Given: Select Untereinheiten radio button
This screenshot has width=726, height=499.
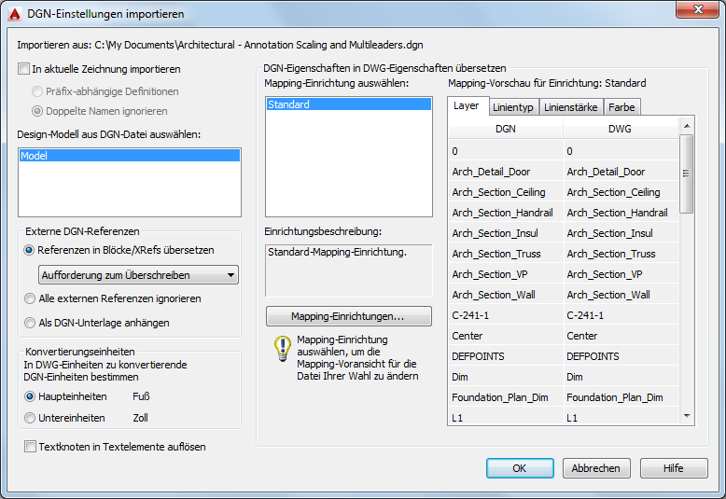Looking at the screenshot, I should tap(30, 418).
